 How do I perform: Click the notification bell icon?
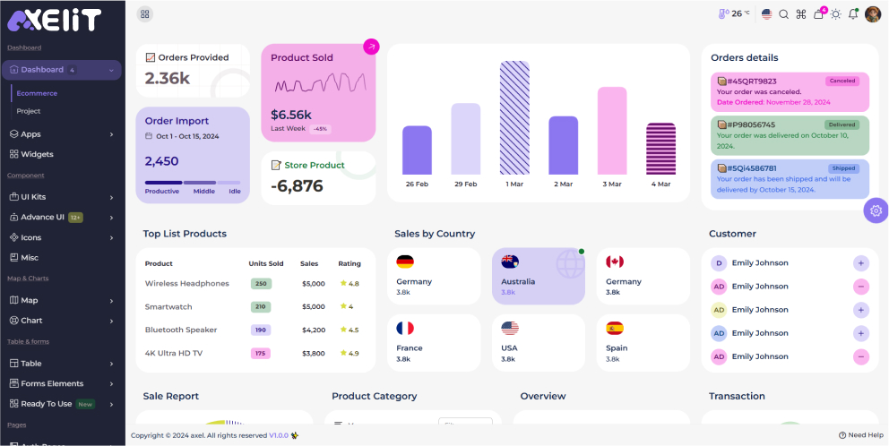pyautogui.click(x=853, y=14)
